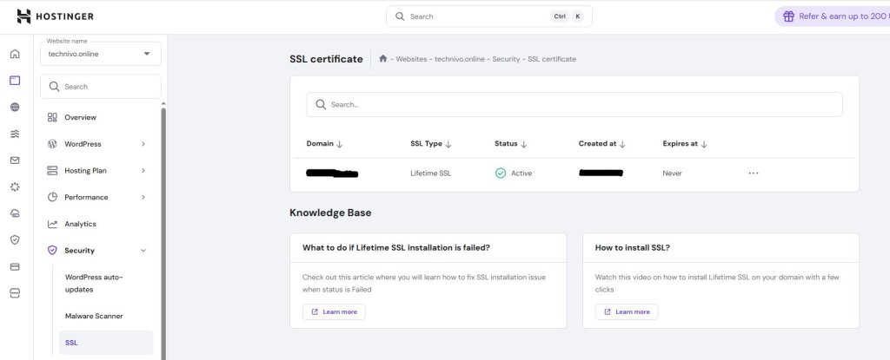Select the globe domains icon in left rail
890x360 pixels.
pyautogui.click(x=15, y=108)
